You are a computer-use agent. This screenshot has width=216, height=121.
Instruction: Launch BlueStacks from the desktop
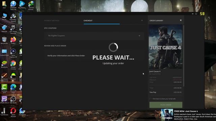click(4, 64)
